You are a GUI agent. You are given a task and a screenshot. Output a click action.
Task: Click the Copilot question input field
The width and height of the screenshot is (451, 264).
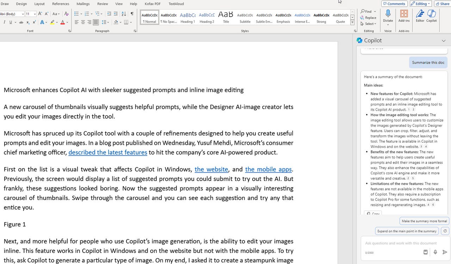(401, 243)
